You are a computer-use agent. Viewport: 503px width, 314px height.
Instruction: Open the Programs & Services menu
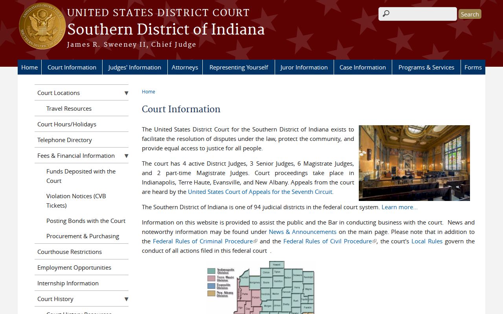[426, 67]
